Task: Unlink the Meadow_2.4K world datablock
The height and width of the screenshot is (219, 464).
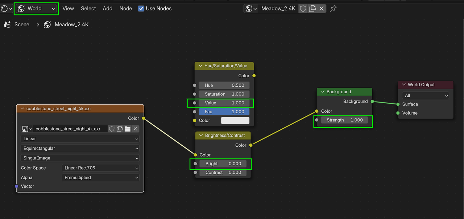Action: pyautogui.click(x=322, y=8)
